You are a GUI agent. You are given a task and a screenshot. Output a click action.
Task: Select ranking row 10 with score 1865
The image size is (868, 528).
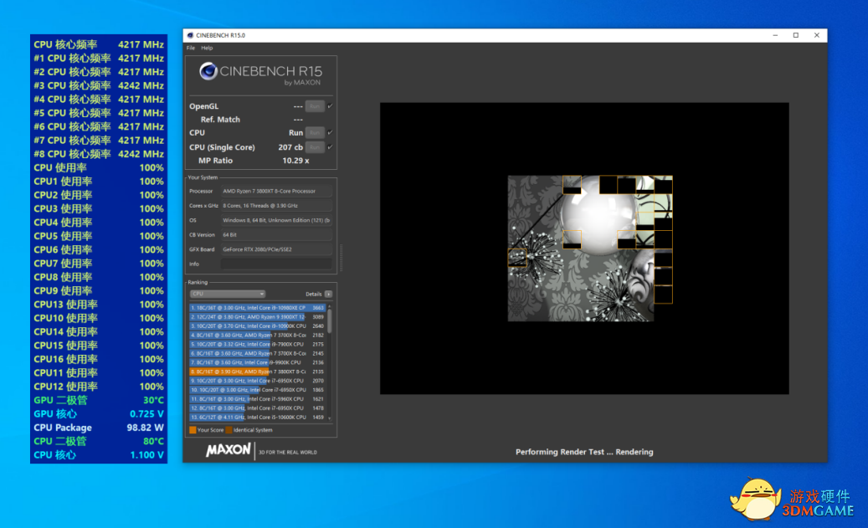coord(258,390)
